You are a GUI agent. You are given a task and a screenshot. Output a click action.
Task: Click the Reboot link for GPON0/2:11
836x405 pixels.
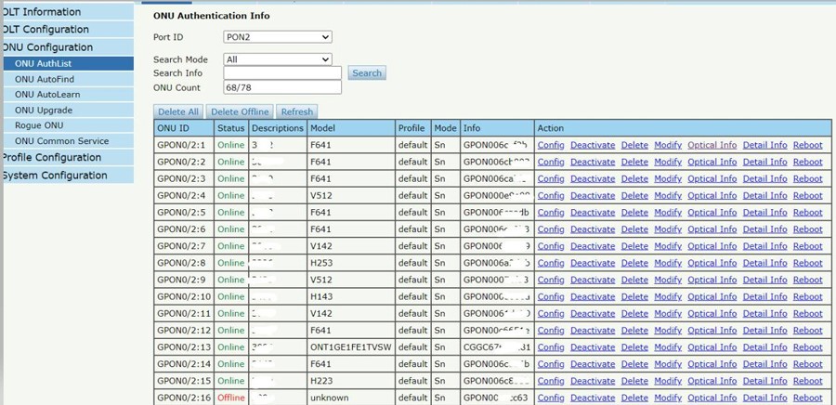click(808, 313)
